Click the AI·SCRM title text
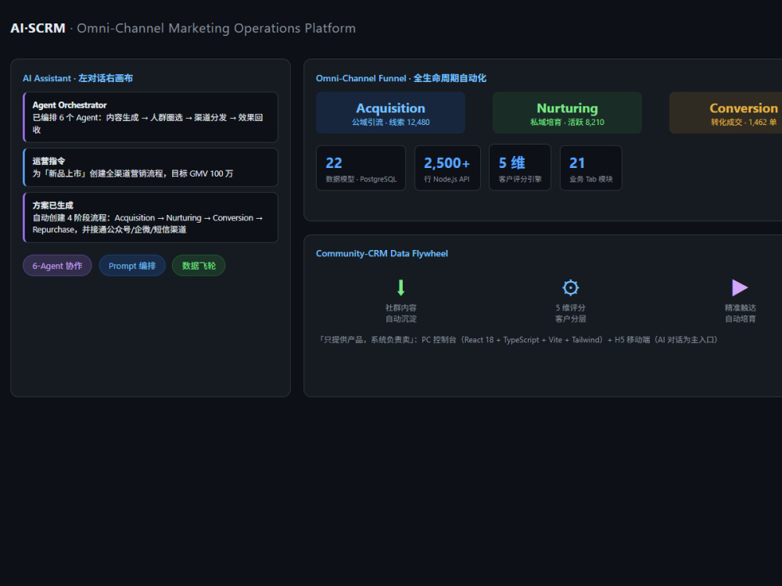The image size is (782, 586). (38, 28)
